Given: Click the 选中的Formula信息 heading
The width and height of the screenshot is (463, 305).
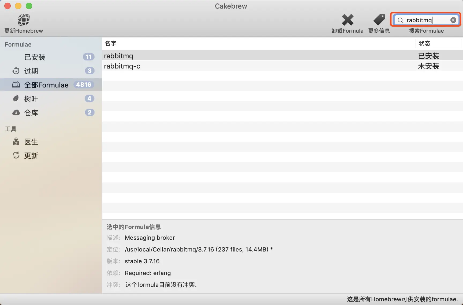Looking at the screenshot, I should point(134,227).
